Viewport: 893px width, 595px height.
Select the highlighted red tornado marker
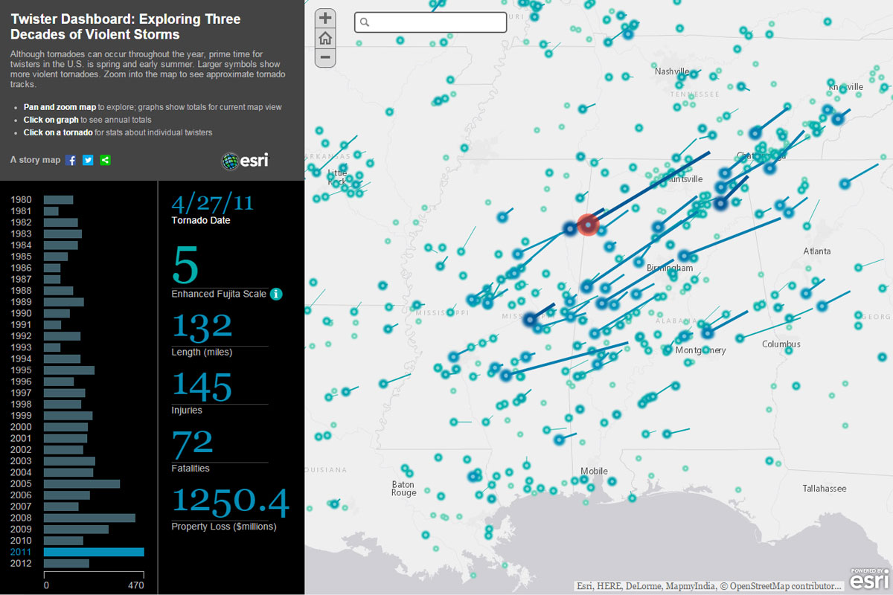(x=589, y=224)
